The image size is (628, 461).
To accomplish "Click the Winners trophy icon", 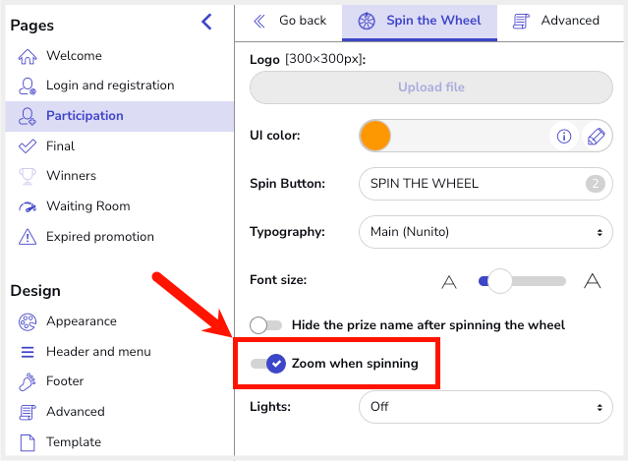I will coord(28,176).
